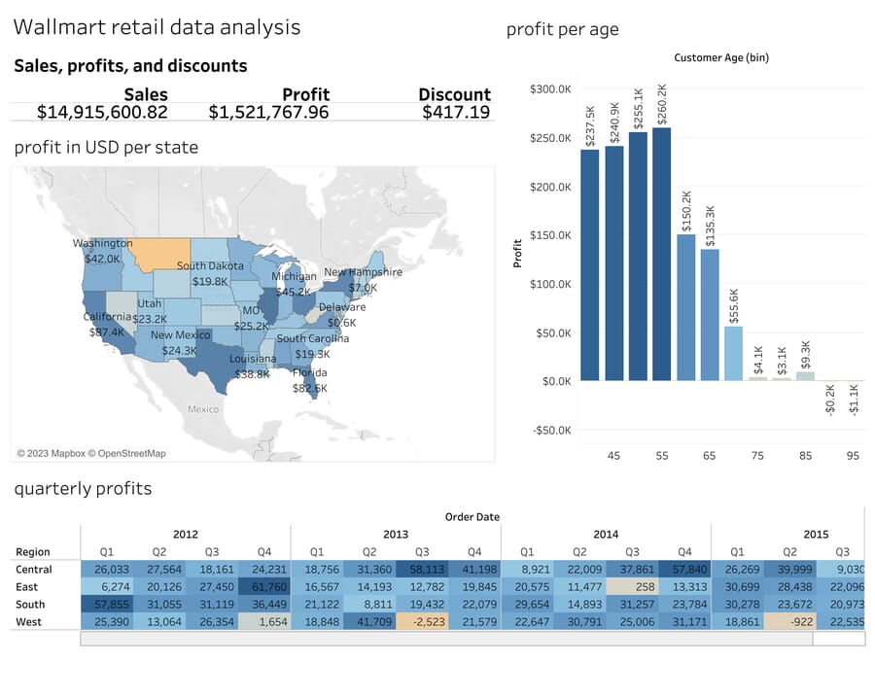Select the orange Montana state on map

tap(161, 254)
